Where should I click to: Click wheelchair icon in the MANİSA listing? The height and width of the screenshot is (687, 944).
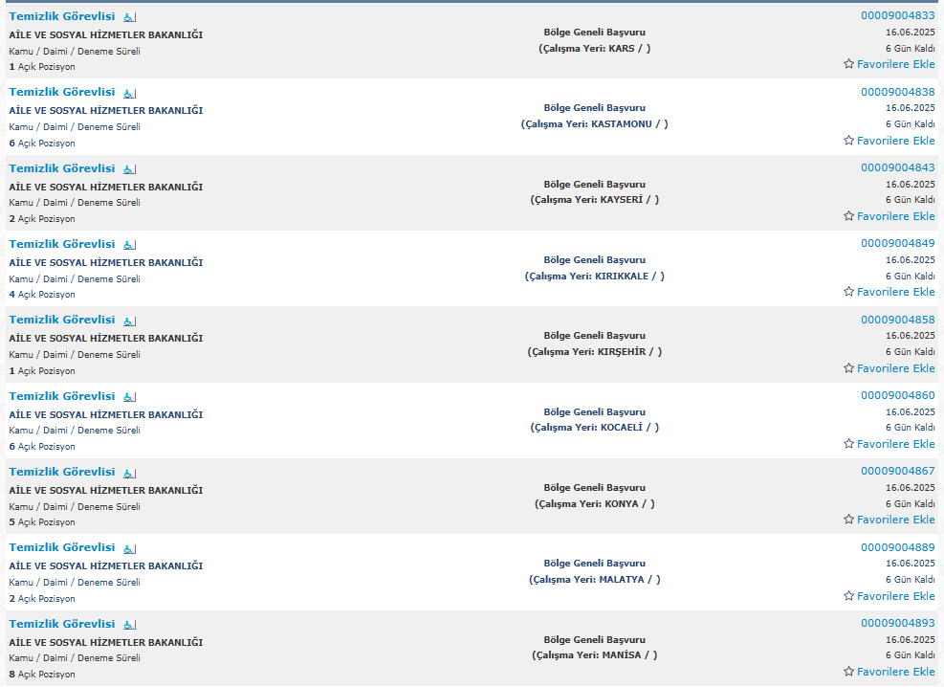[130, 625]
